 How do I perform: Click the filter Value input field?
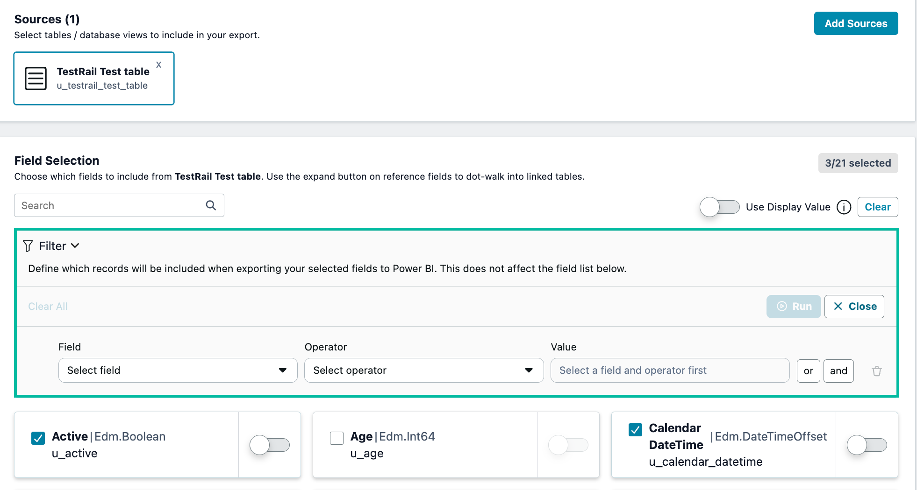click(670, 371)
